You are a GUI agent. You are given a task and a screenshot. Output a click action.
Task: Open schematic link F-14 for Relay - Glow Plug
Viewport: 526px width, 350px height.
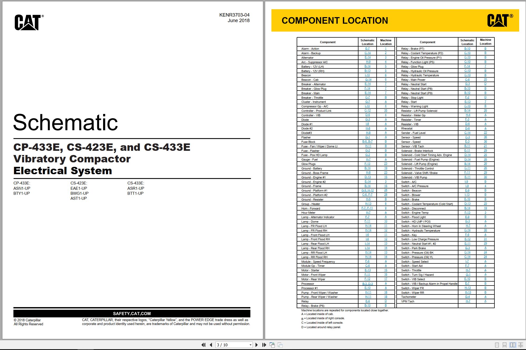point(467,66)
